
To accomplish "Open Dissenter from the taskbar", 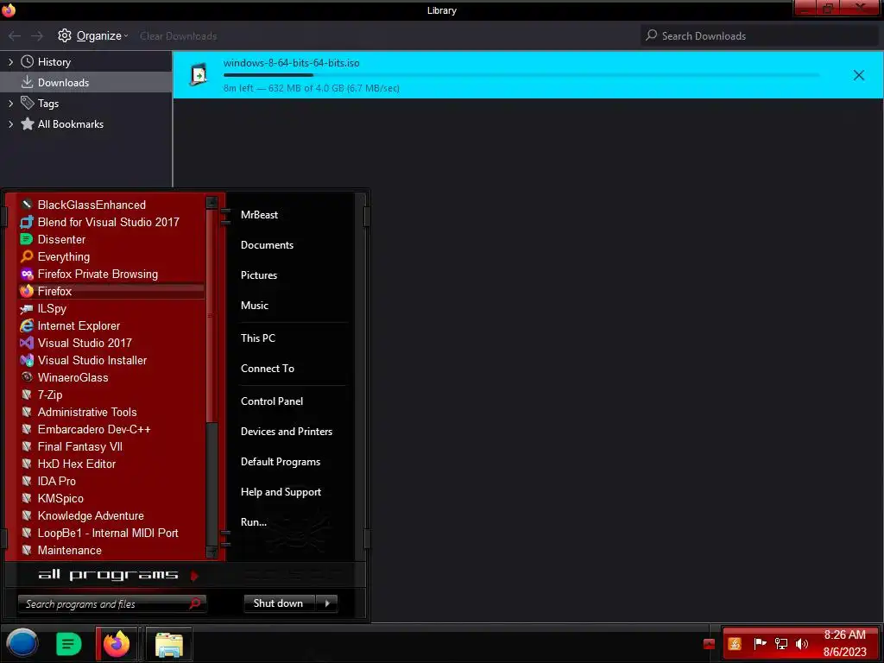I will tap(69, 644).
